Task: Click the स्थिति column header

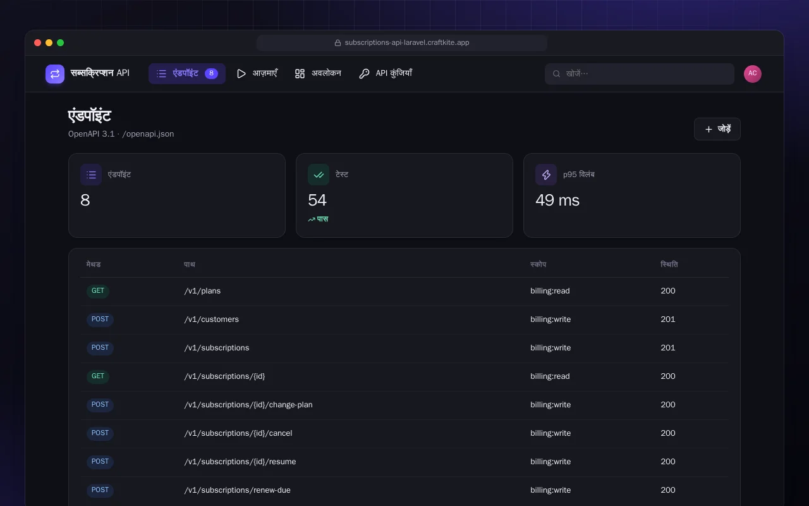Action: [669, 264]
